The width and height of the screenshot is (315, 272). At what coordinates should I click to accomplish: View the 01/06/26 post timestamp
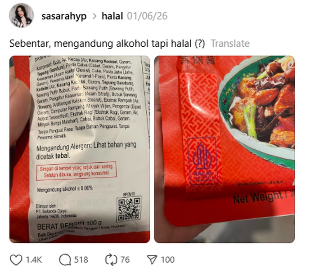(147, 16)
